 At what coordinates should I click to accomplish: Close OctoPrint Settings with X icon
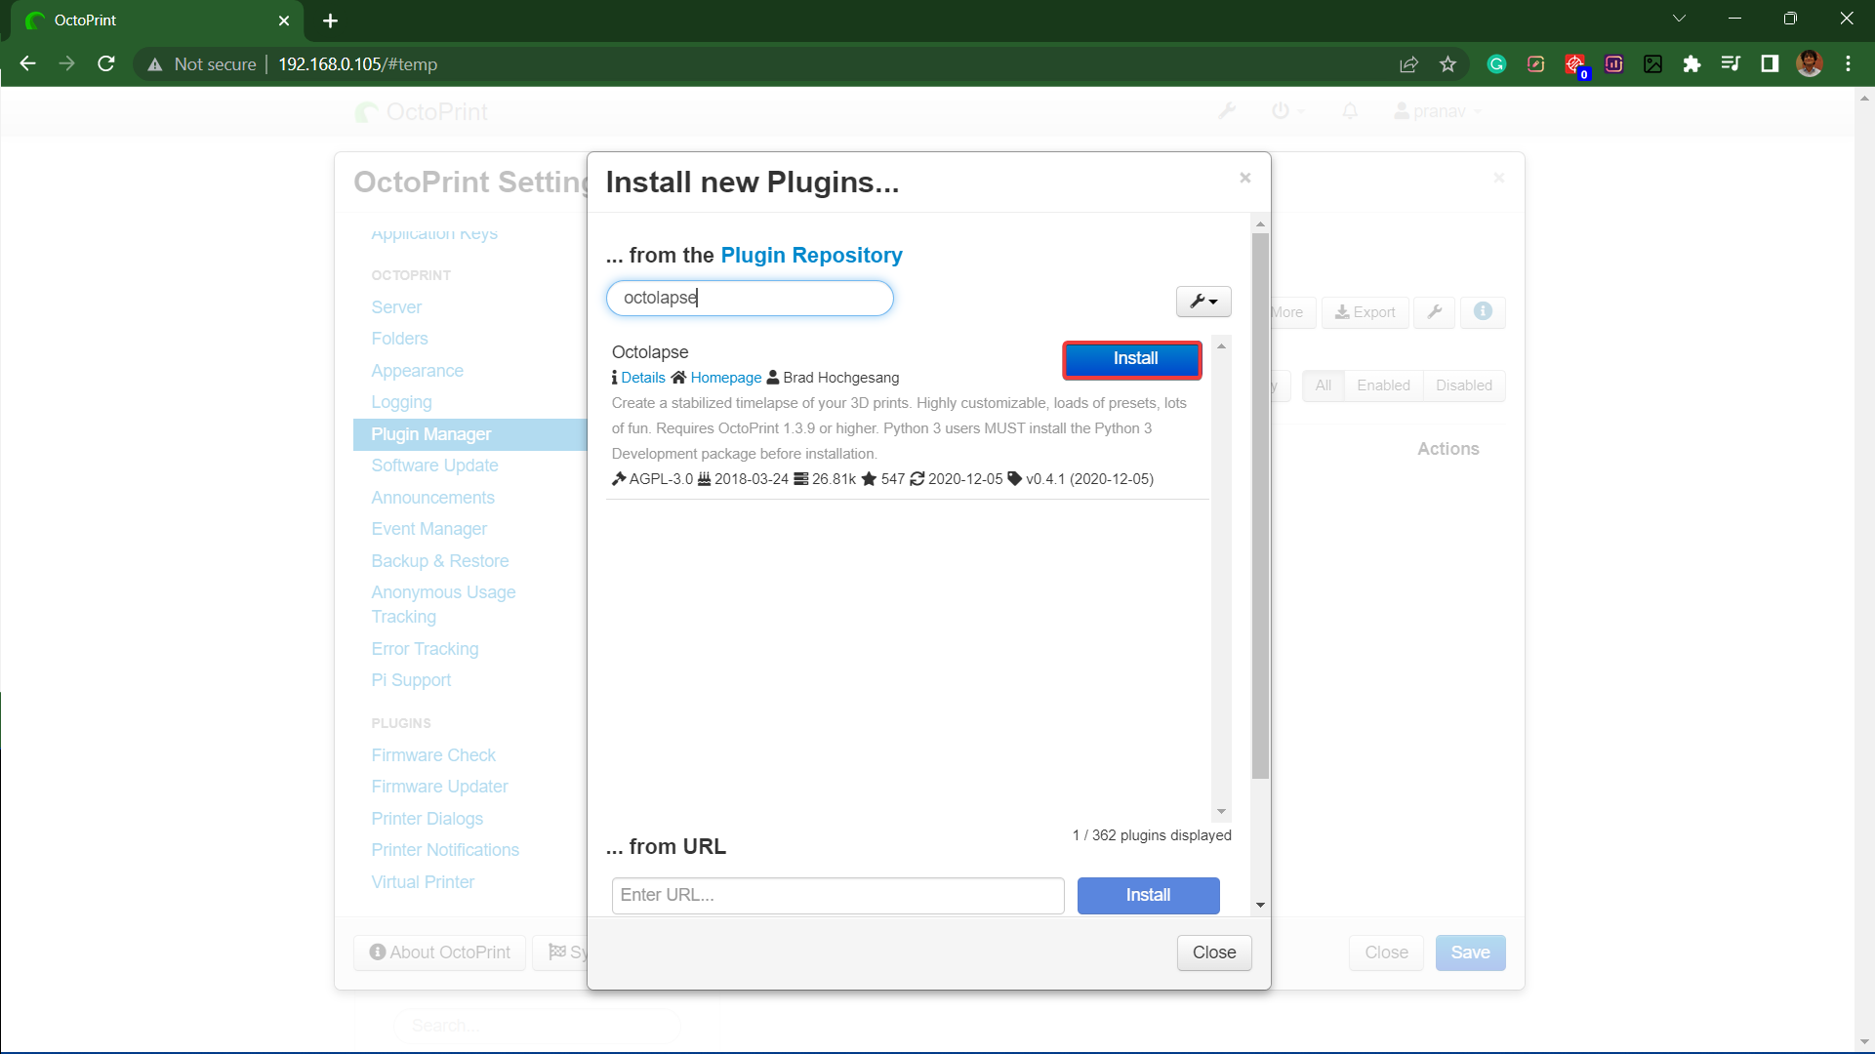coord(1498,178)
